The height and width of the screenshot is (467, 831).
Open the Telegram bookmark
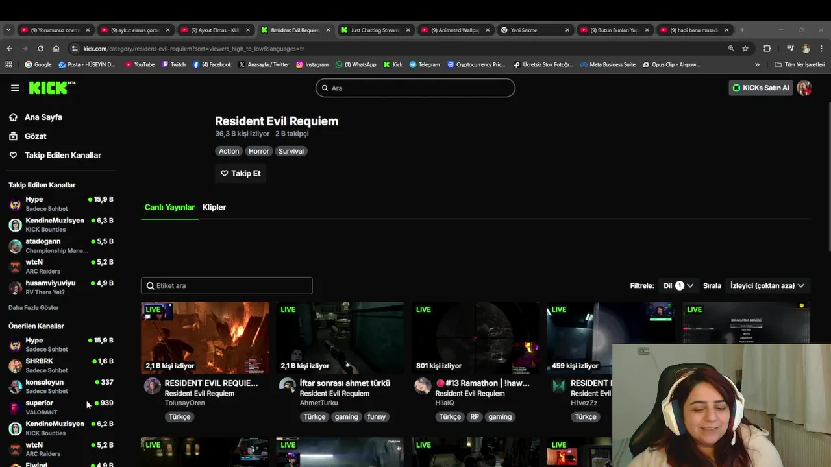pos(425,64)
